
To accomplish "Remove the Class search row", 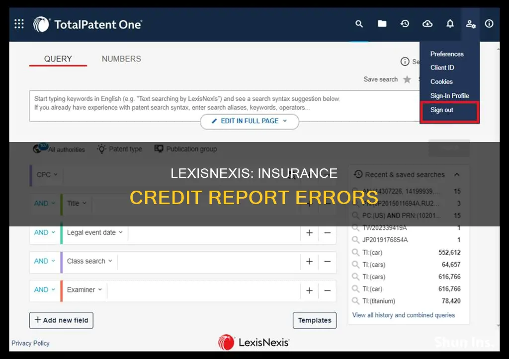I will pos(327,261).
